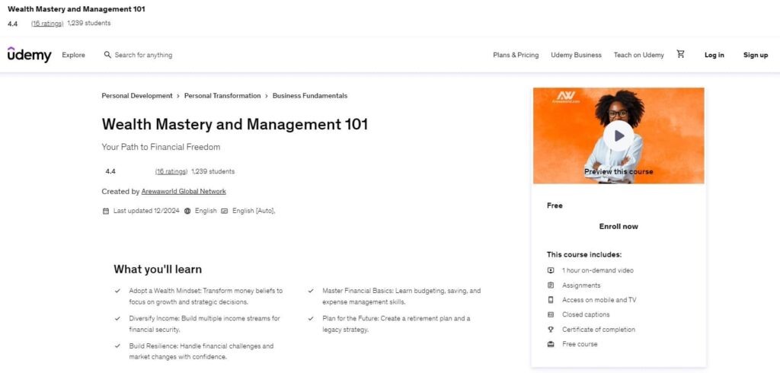Viewport: 780px width, 373px height.
Task: Click the globe language icon
Action: pyautogui.click(x=187, y=211)
